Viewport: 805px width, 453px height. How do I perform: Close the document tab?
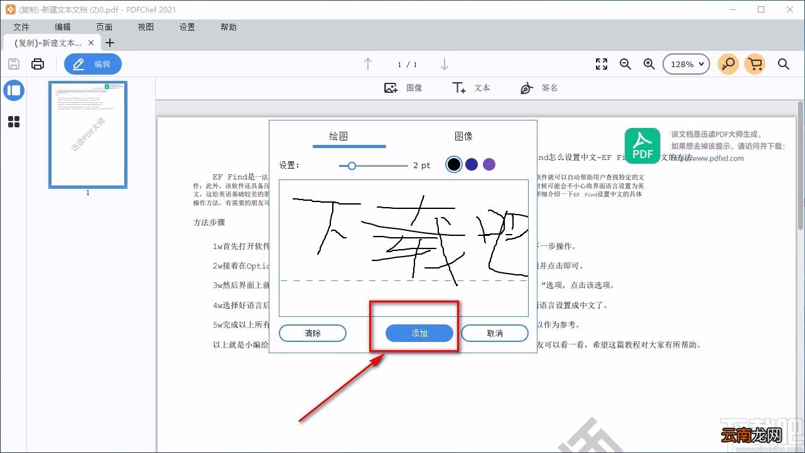point(91,43)
